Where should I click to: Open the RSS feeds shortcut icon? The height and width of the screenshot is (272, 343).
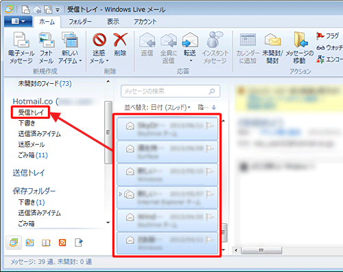coord(62,242)
